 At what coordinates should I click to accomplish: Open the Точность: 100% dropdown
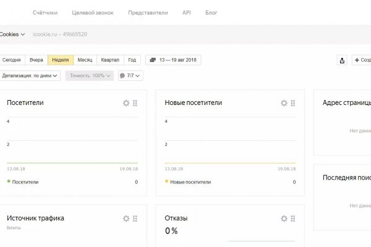pyautogui.click(x=90, y=76)
